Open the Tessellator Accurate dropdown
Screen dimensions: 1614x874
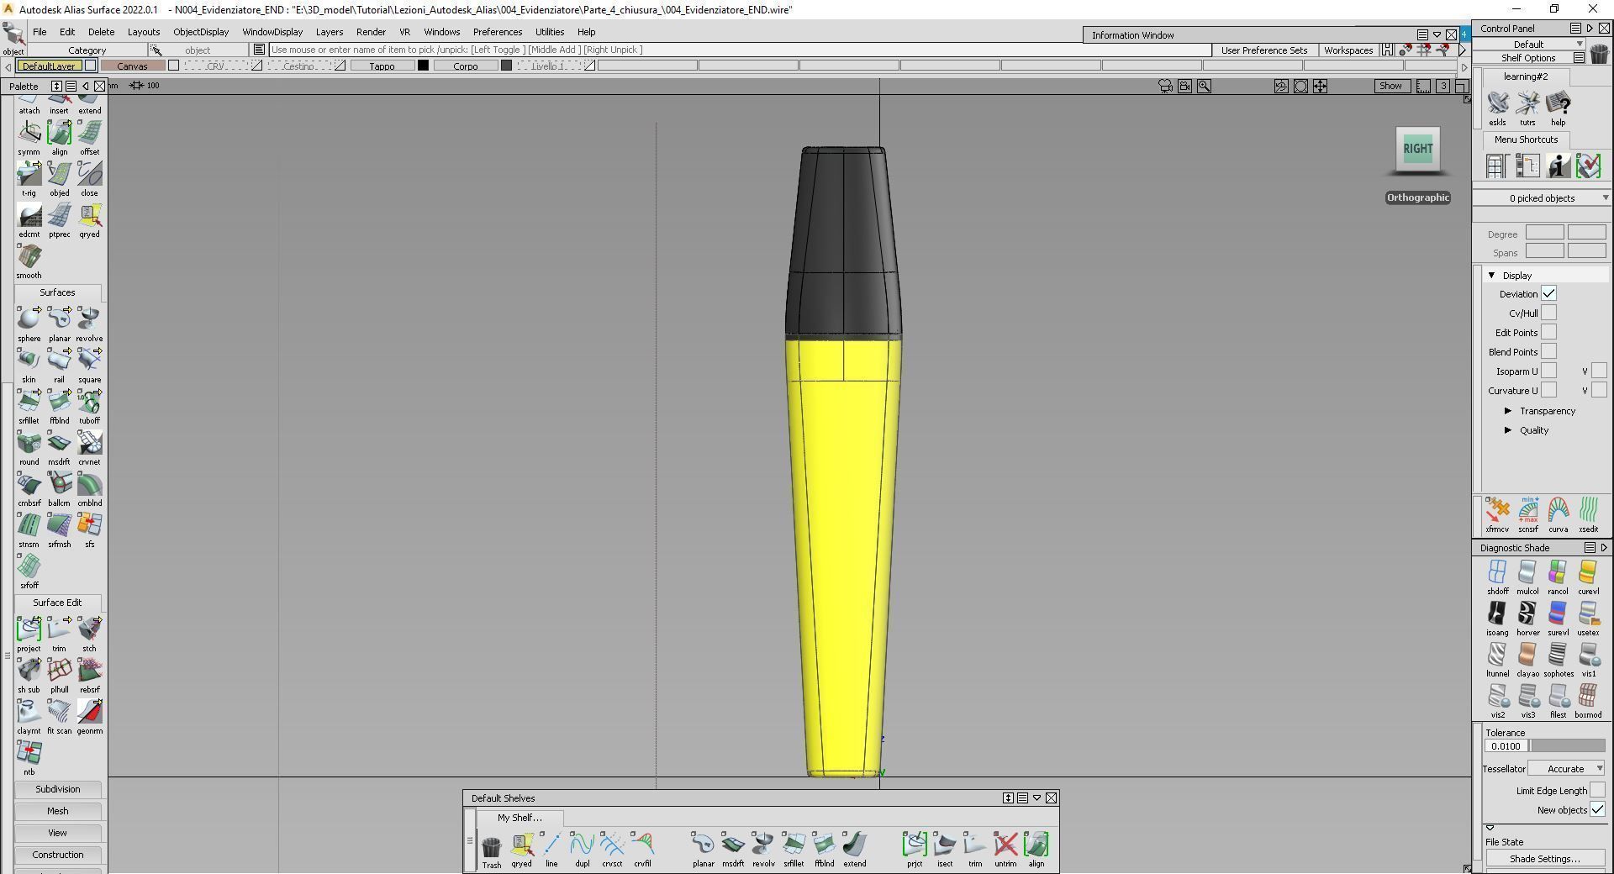(x=1567, y=768)
